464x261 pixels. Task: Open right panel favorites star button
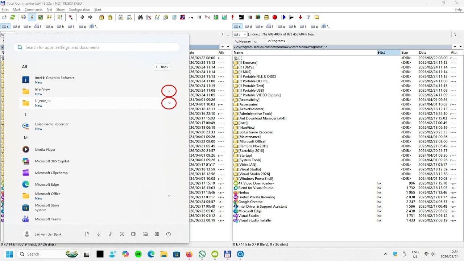tap(455, 47)
